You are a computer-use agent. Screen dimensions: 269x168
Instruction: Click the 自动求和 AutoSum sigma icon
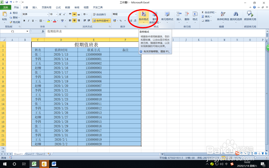tap(203, 12)
